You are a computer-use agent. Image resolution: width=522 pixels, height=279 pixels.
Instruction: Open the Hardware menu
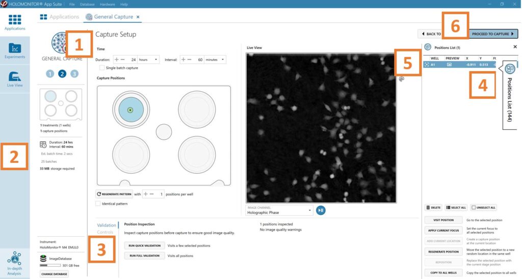point(107,4)
